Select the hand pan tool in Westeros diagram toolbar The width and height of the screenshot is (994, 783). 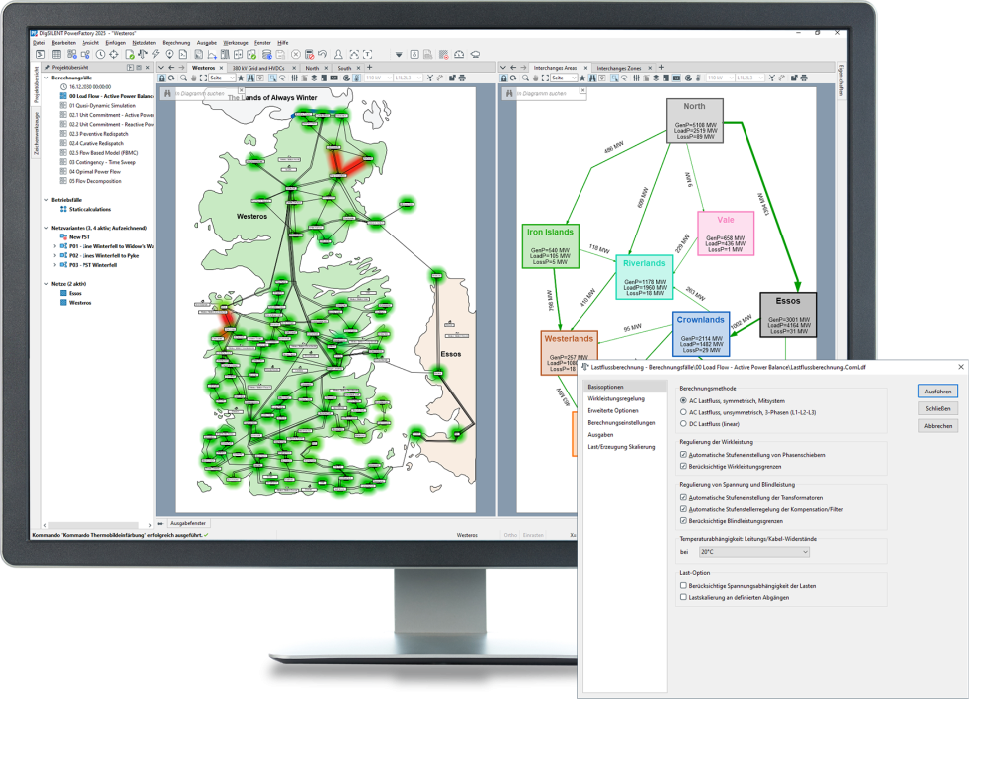pyautogui.click(x=194, y=78)
